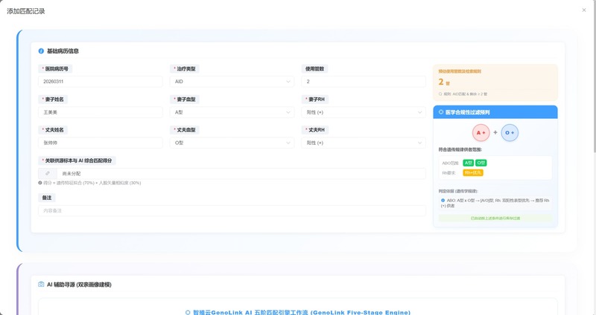The height and width of the screenshot is (315, 596).
Task: Click the 符合遗传规律供者范围 label
Action: 460,150
